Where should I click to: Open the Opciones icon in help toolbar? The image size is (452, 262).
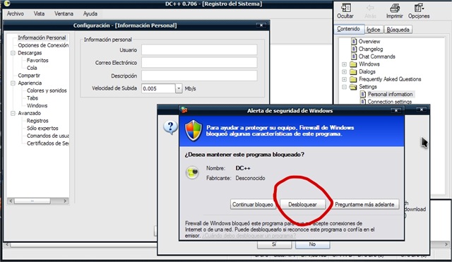click(x=419, y=8)
